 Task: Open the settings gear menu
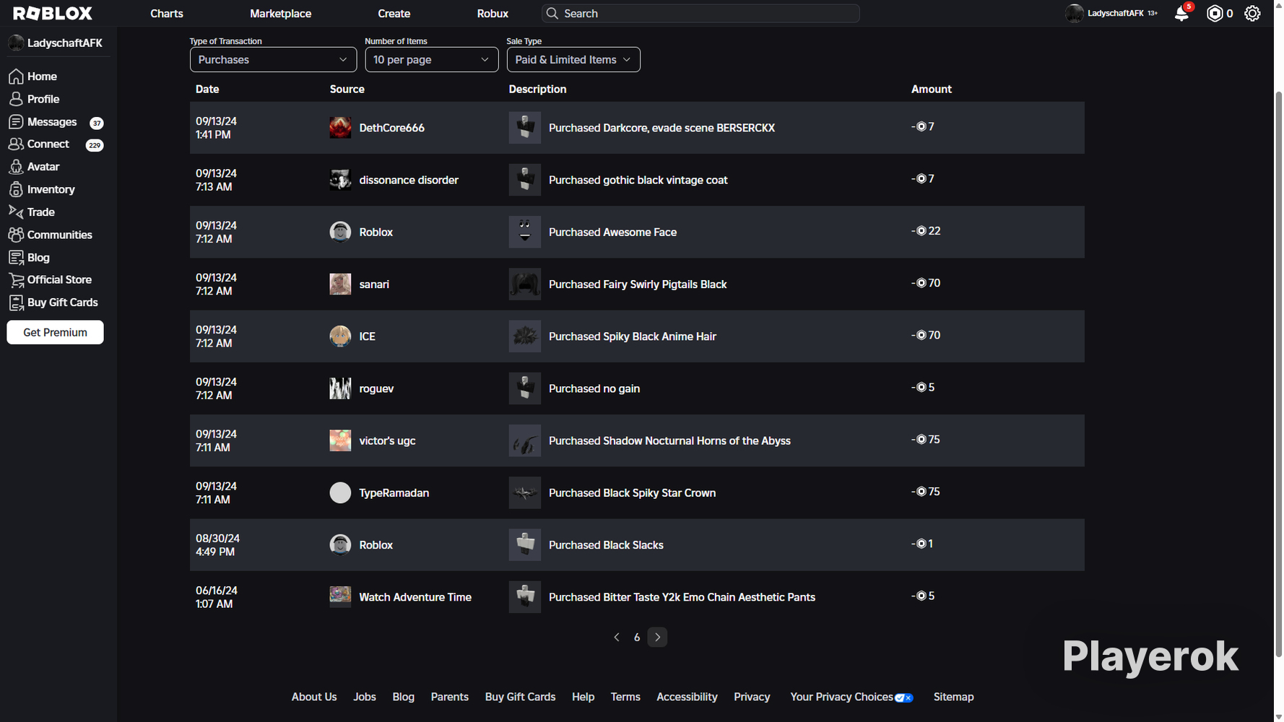pyautogui.click(x=1252, y=13)
